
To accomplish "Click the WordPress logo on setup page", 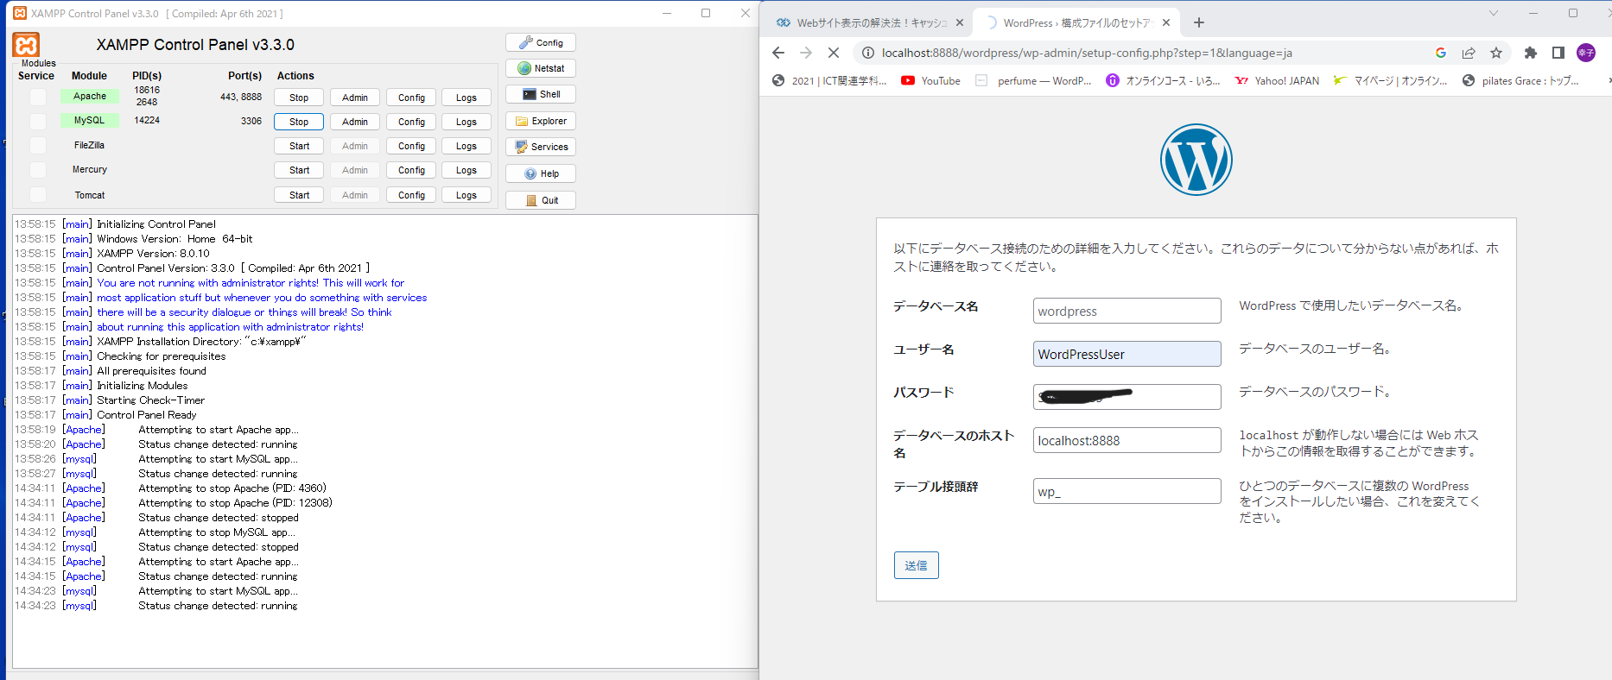I will 1196,160.
